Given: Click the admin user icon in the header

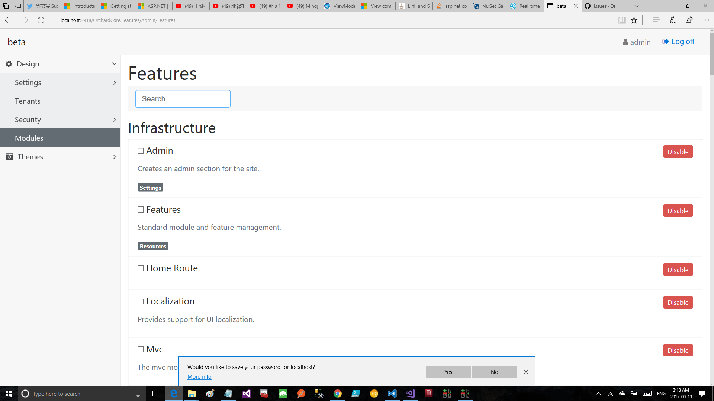Looking at the screenshot, I should (x=625, y=42).
